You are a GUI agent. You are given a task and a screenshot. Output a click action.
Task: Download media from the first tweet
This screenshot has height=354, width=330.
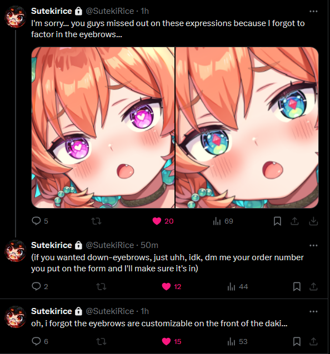click(313, 221)
